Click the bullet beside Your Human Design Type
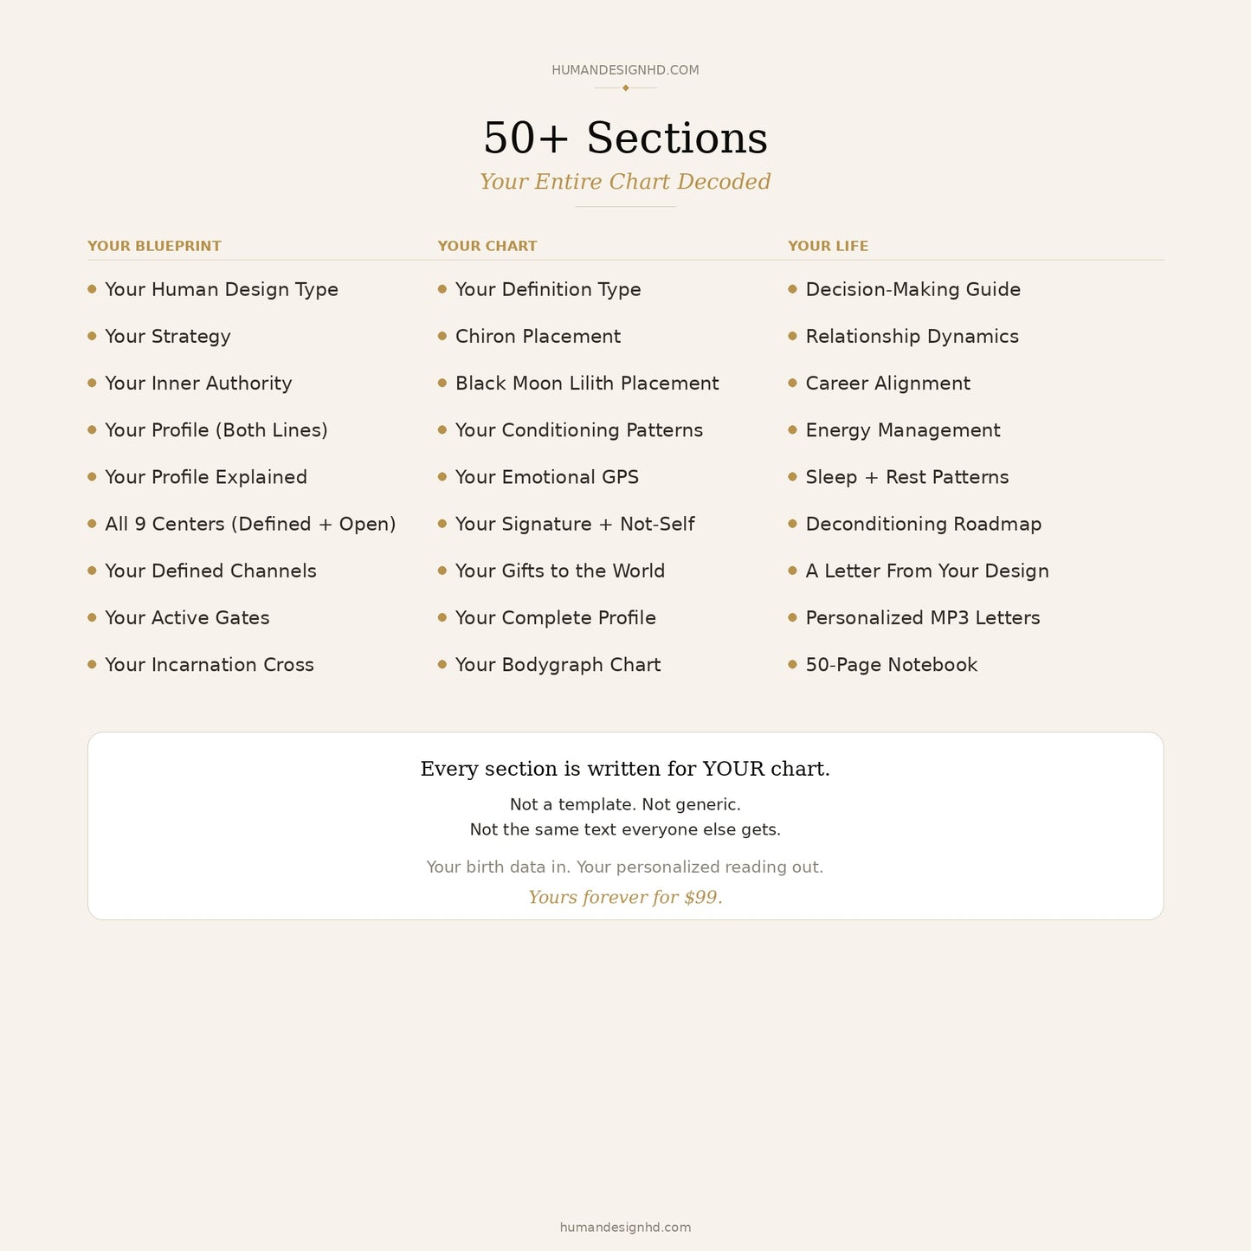 92,289
